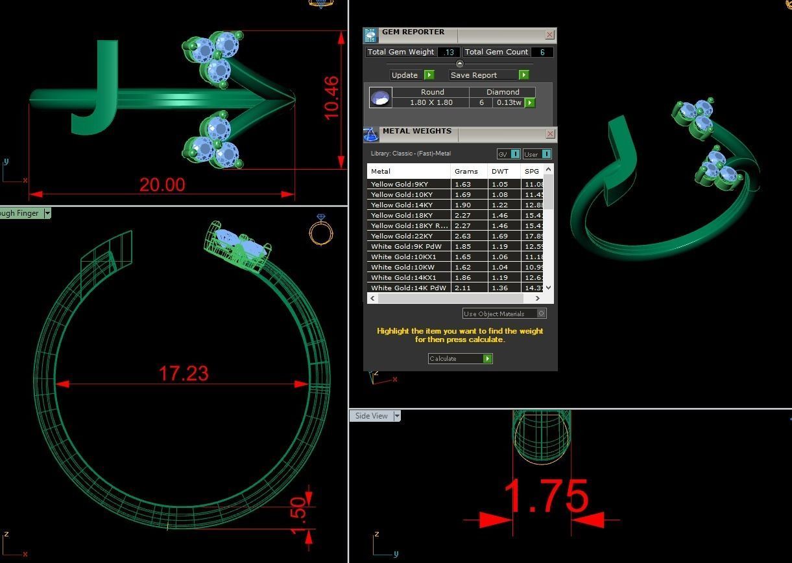Viewport: 792px width, 563px height.
Task: Toggle the GV library switch
Action: click(515, 154)
